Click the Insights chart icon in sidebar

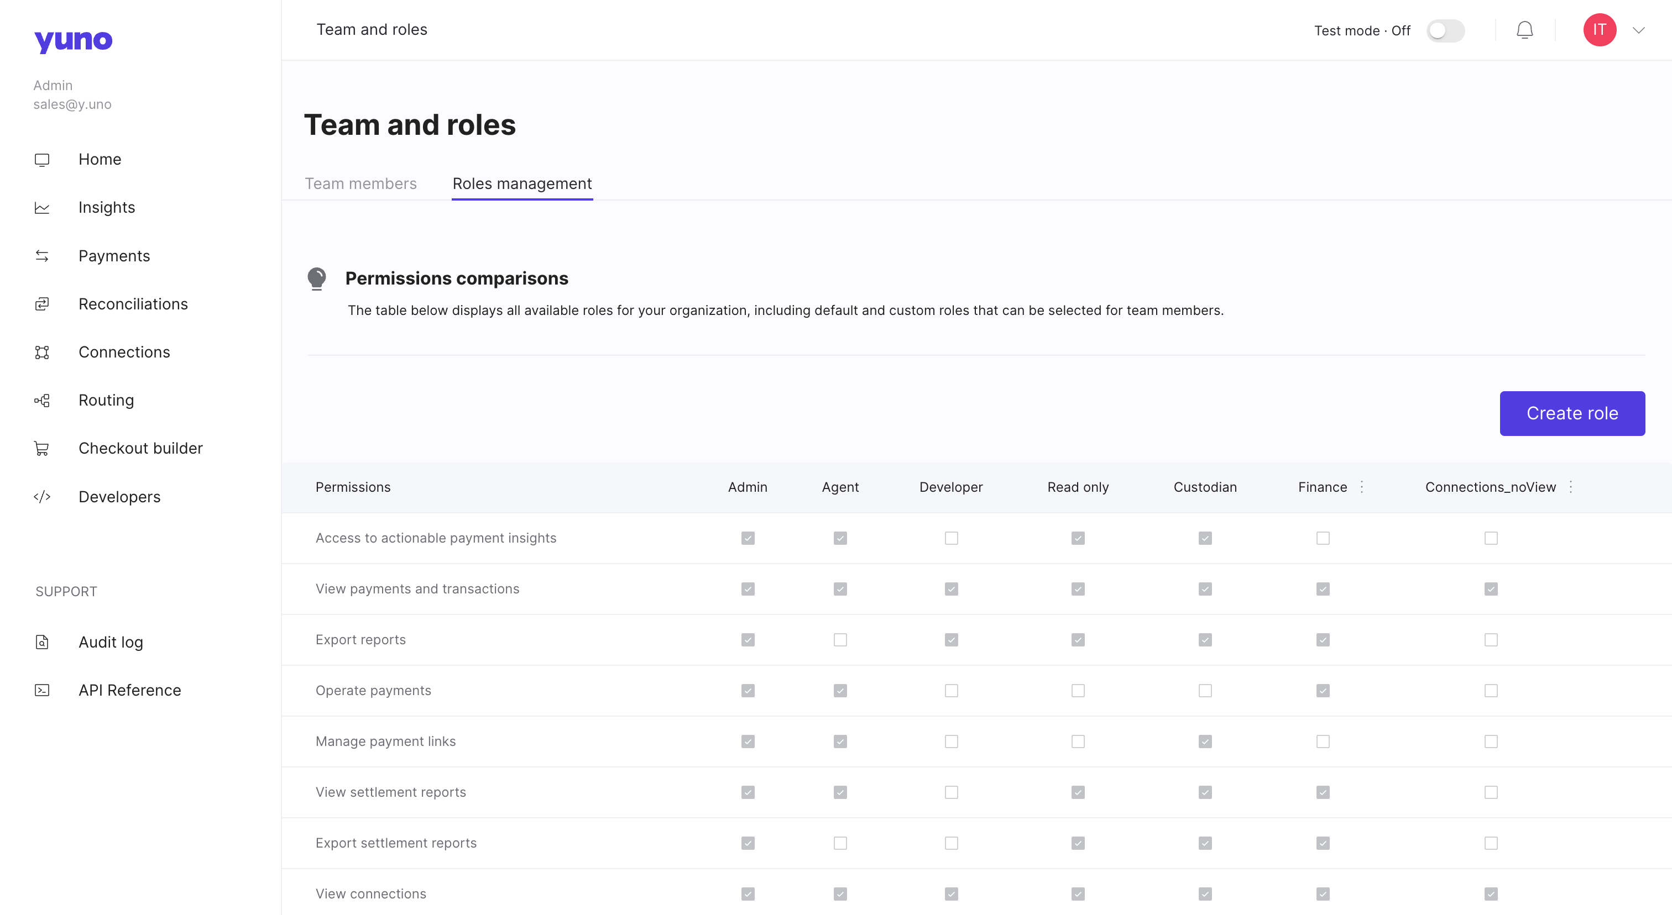coord(42,208)
